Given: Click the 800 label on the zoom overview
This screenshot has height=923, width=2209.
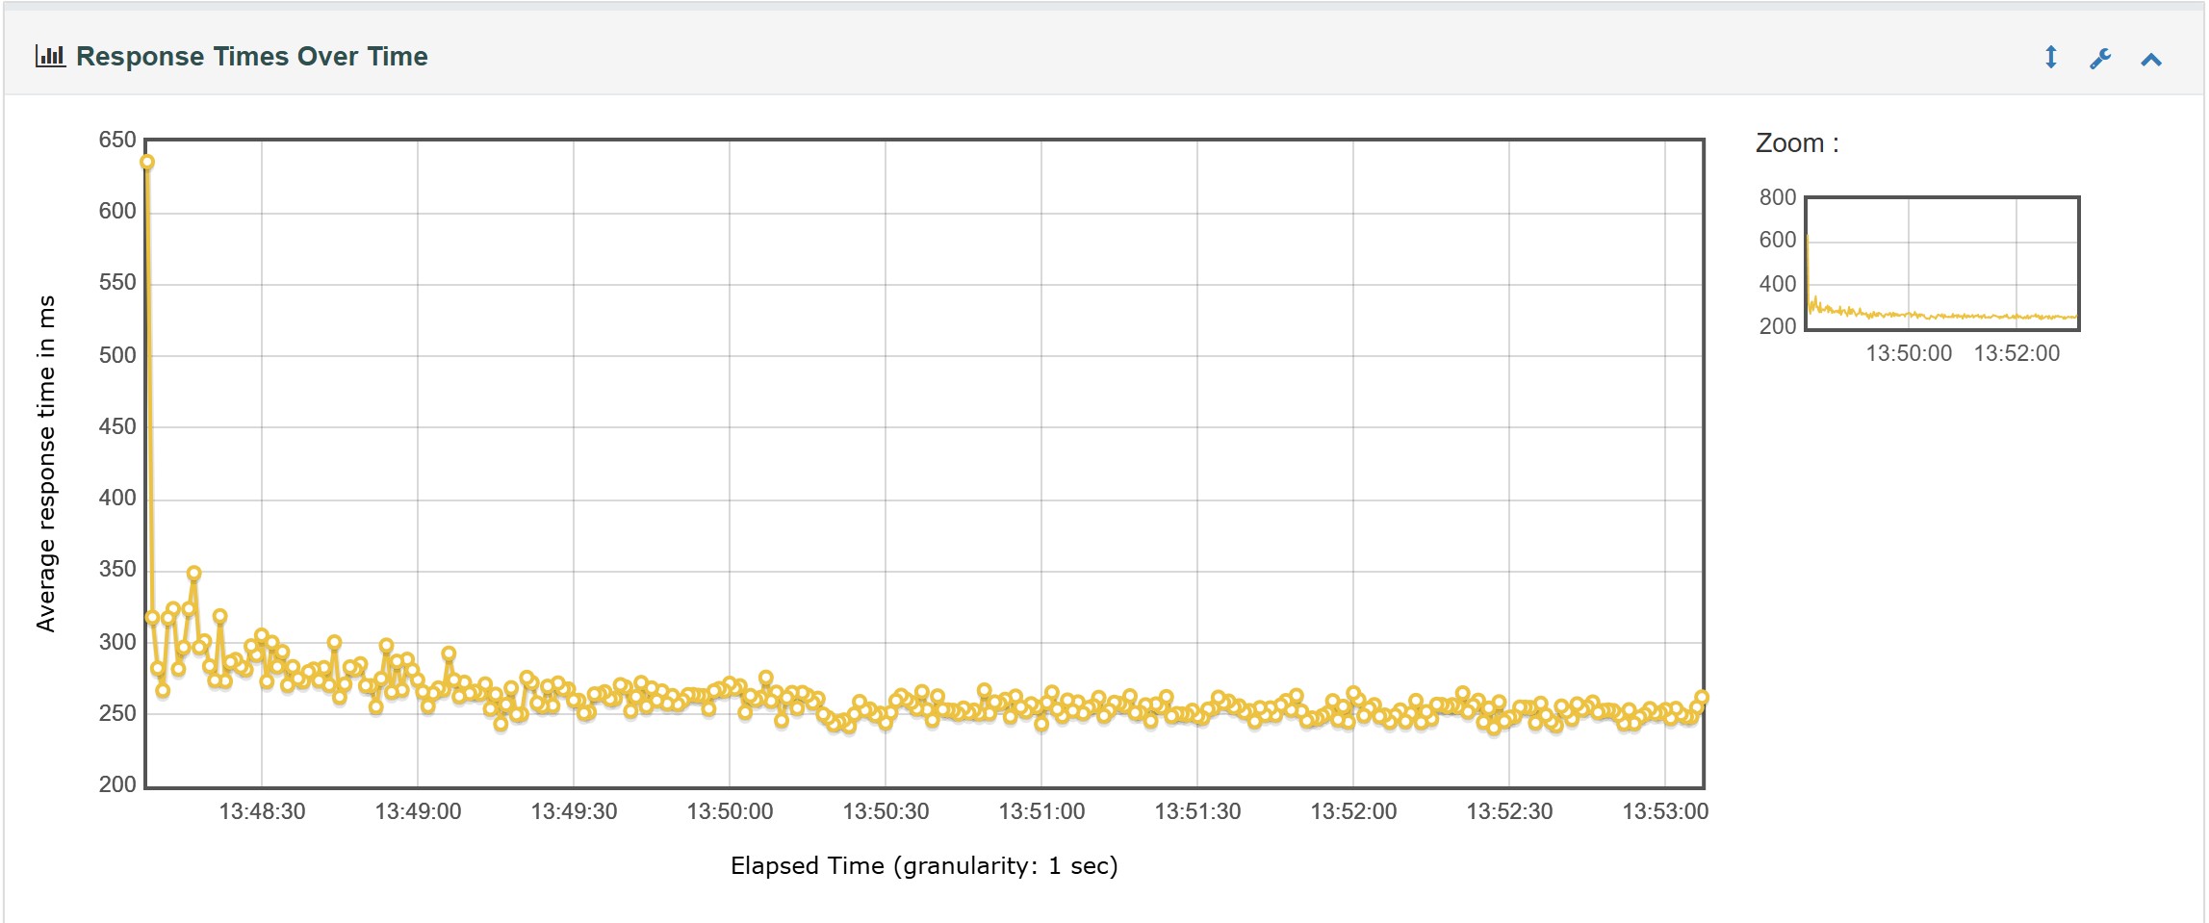Looking at the screenshot, I should (1777, 197).
